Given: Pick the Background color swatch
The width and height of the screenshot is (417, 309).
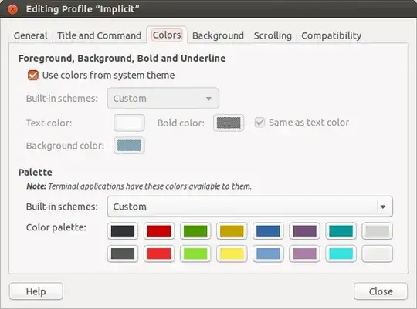Looking at the screenshot, I should click(x=129, y=146).
